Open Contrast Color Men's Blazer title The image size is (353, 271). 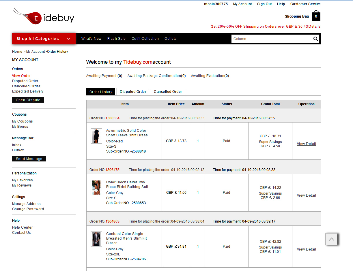(126, 238)
